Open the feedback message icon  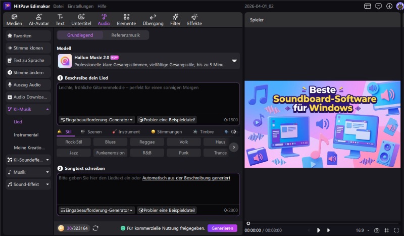(378, 6)
